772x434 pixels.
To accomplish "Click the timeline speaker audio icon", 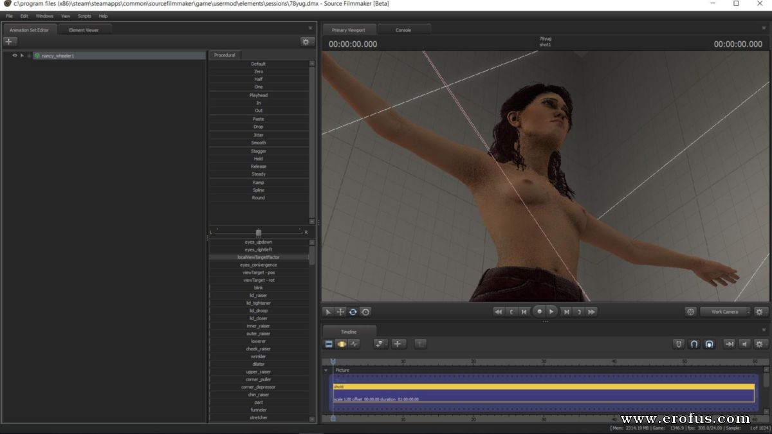I will tap(744, 344).
